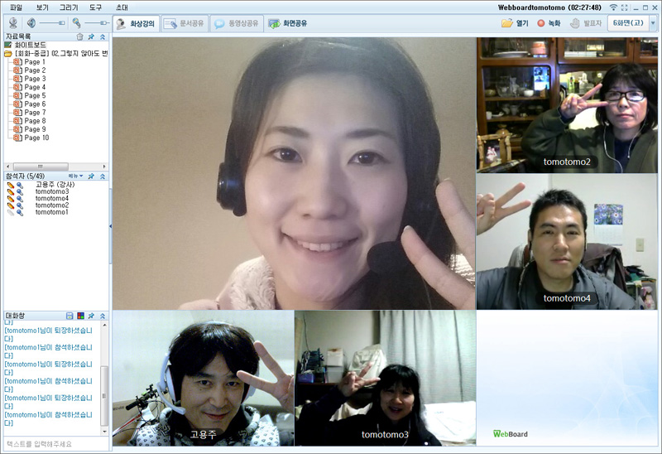
Task: Switch to the 화면공유 tab
Action: [287, 23]
